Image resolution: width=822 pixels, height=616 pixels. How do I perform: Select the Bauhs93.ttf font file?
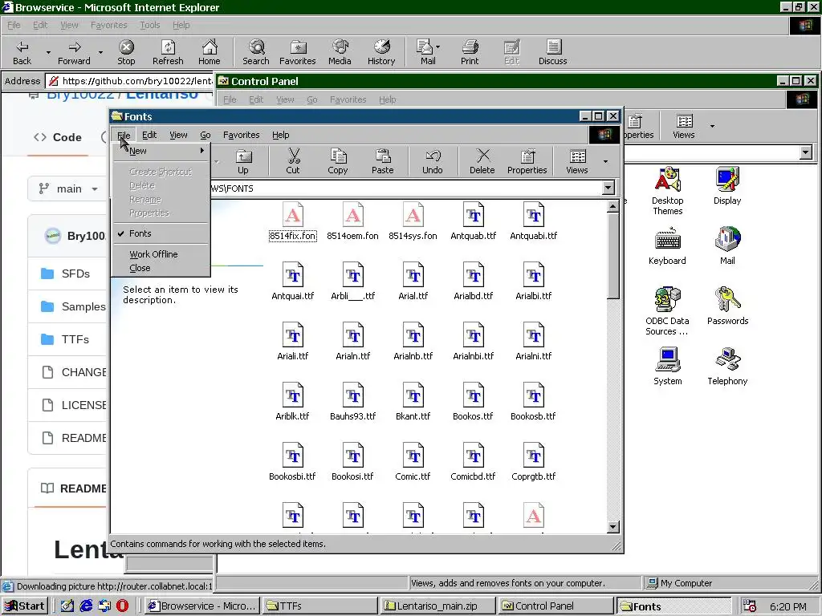click(x=353, y=403)
